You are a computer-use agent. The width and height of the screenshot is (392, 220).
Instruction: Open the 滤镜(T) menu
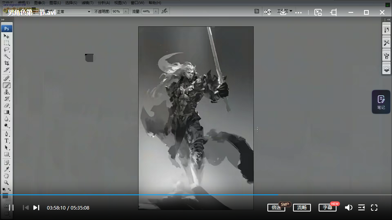(87, 3)
